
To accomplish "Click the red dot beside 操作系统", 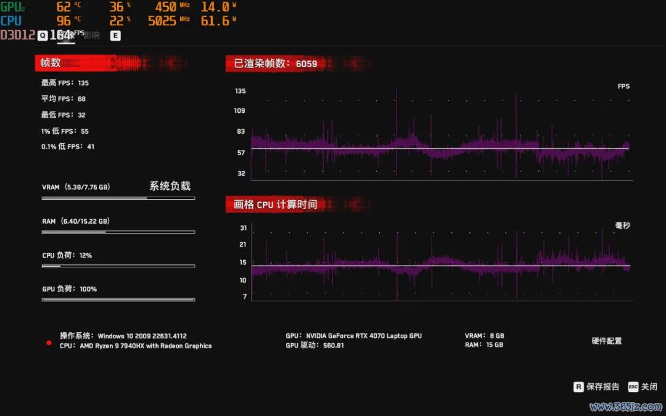I will click(x=49, y=343).
